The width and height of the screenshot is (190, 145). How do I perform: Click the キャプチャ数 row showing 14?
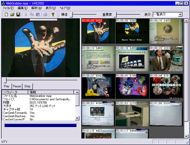[x=39, y=109]
